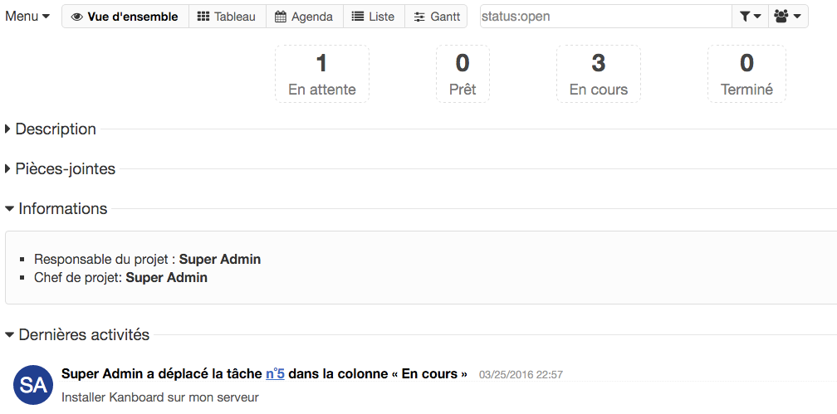Viewport: 837px width, 414px height.
Task: Click the list icon for Liste view
Action: tap(357, 17)
